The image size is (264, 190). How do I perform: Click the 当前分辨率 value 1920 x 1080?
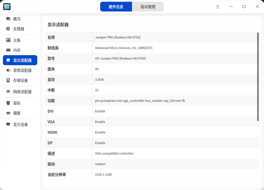[x=103, y=174]
